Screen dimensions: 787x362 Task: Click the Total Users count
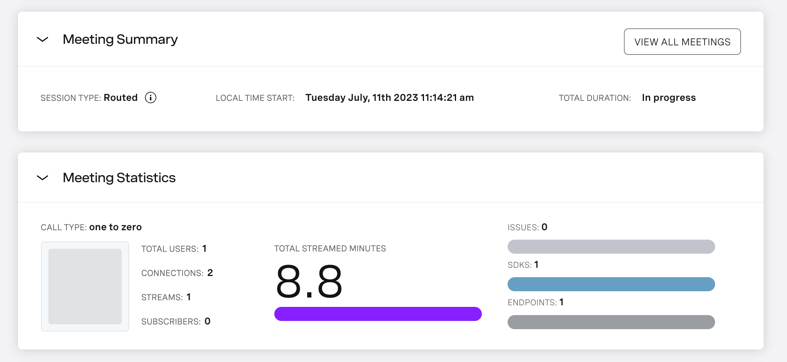point(204,249)
